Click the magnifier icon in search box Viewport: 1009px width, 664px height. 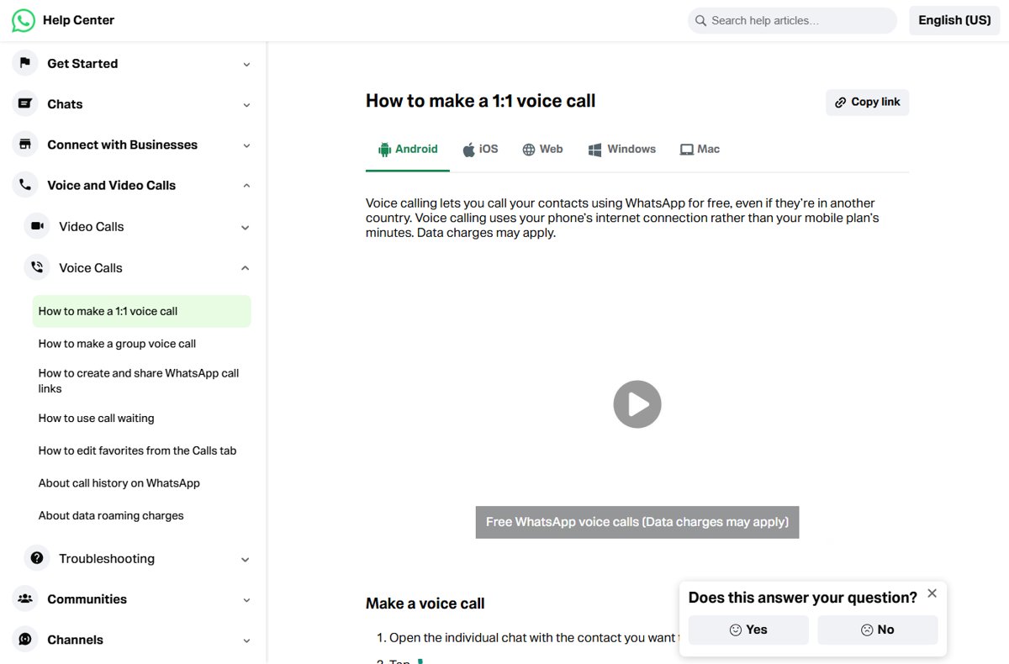[x=700, y=20]
